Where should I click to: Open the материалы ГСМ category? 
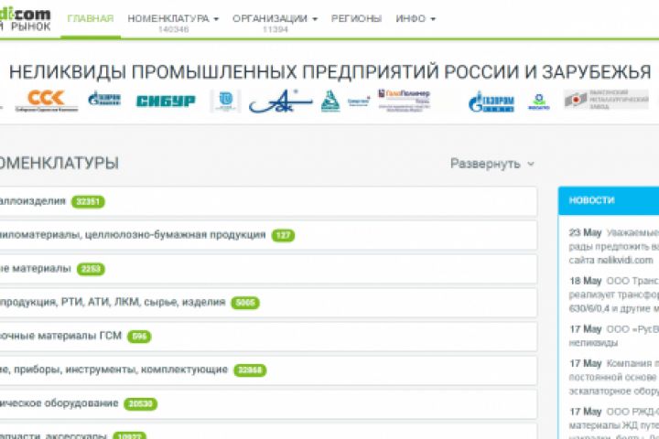[268, 337]
